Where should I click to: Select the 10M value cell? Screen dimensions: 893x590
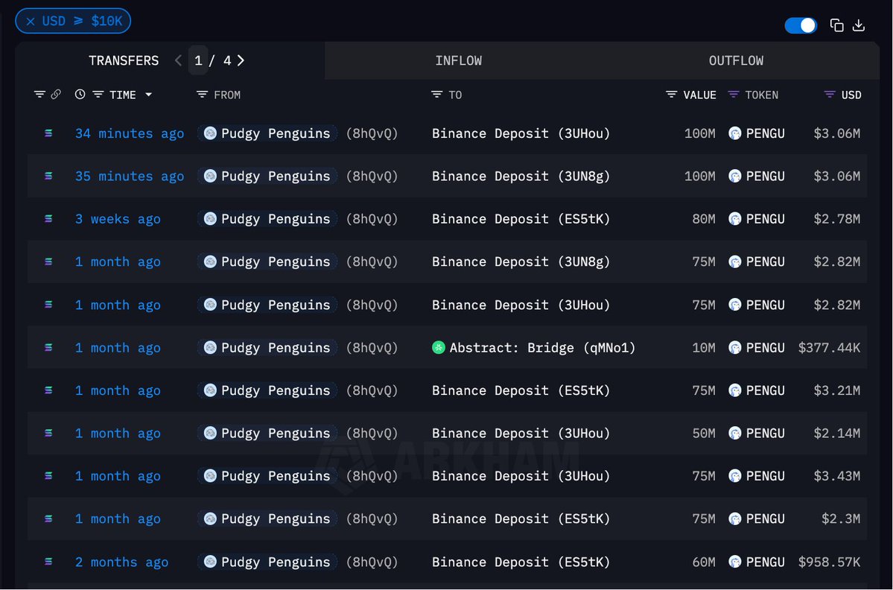[x=703, y=347]
